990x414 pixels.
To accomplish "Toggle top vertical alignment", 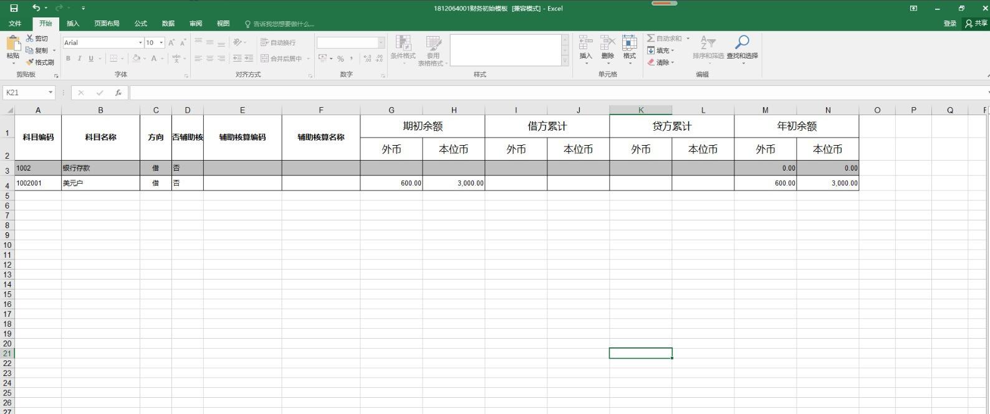I will [198, 42].
